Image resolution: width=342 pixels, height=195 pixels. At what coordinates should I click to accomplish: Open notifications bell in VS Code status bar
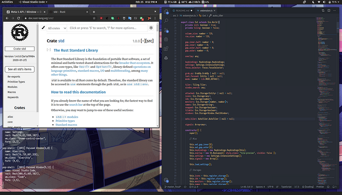point(334,187)
